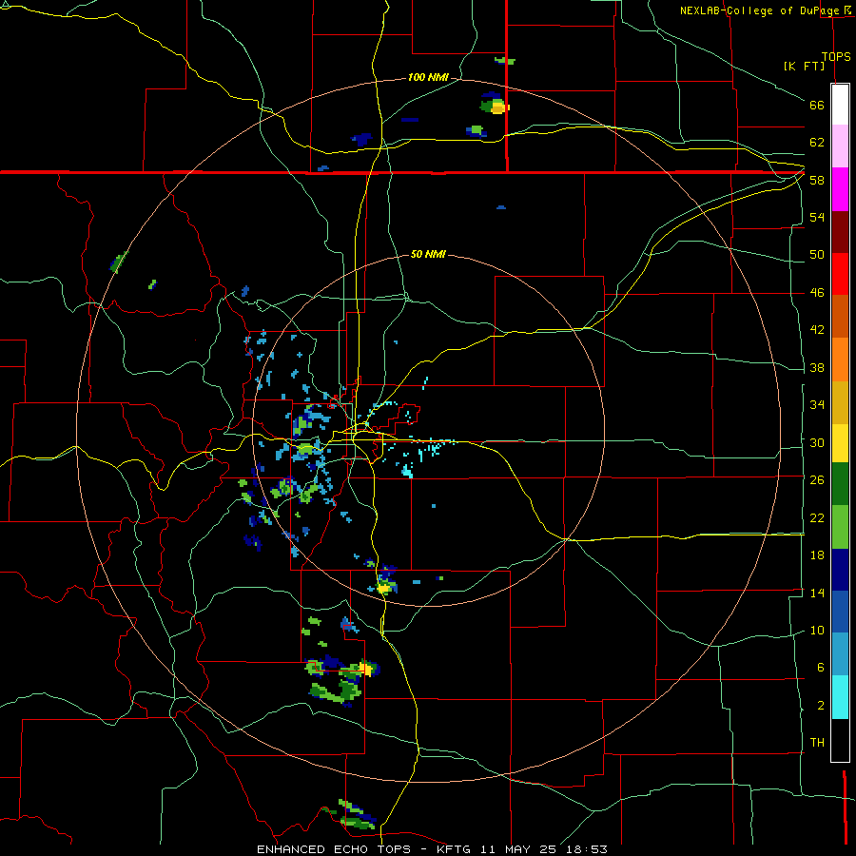Click the light pink legend swatch
Image resolution: width=856 pixels, height=856 pixels.
point(840,146)
